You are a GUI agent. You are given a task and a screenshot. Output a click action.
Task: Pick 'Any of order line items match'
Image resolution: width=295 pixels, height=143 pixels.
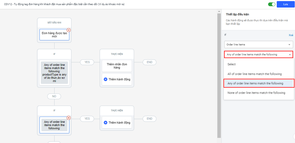(x=255, y=83)
